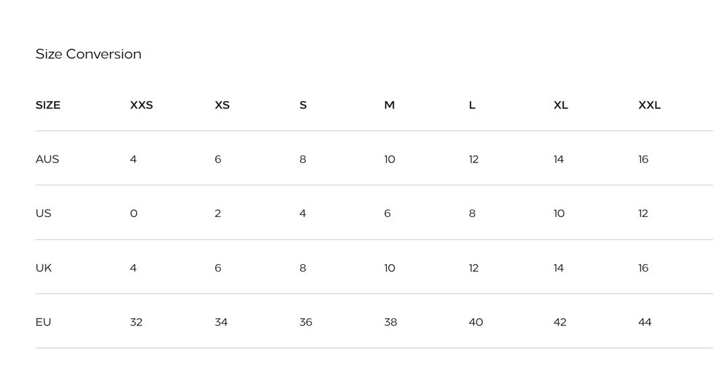Click the Size Conversion heading
The image size is (728, 370).
point(88,55)
